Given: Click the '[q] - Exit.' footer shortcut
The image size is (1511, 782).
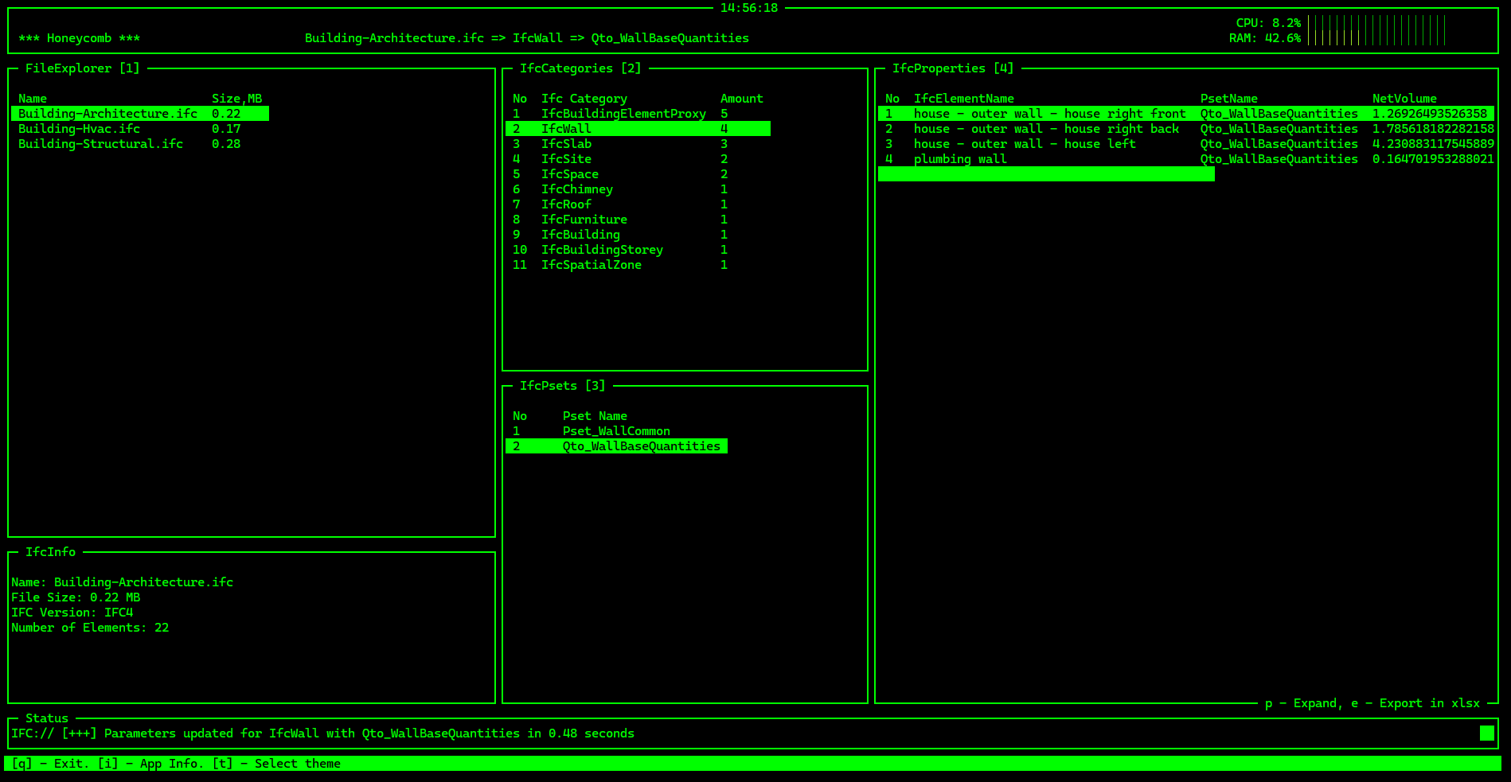Looking at the screenshot, I should pos(51,764).
